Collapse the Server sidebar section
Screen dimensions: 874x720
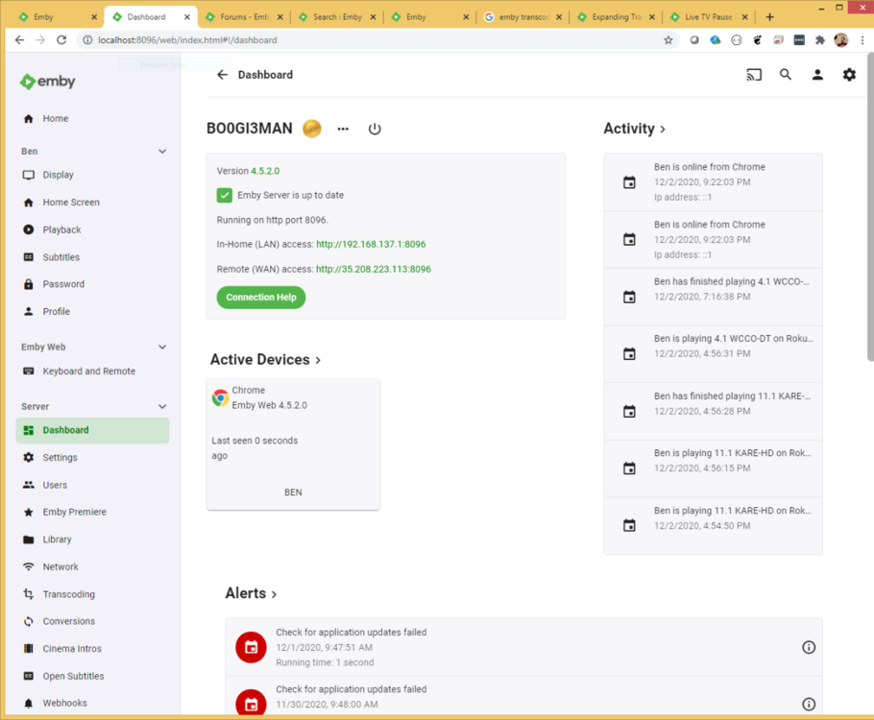[162, 407]
